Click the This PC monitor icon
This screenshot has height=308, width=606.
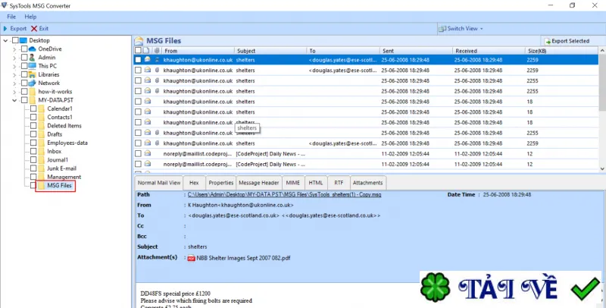pos(33,66)
